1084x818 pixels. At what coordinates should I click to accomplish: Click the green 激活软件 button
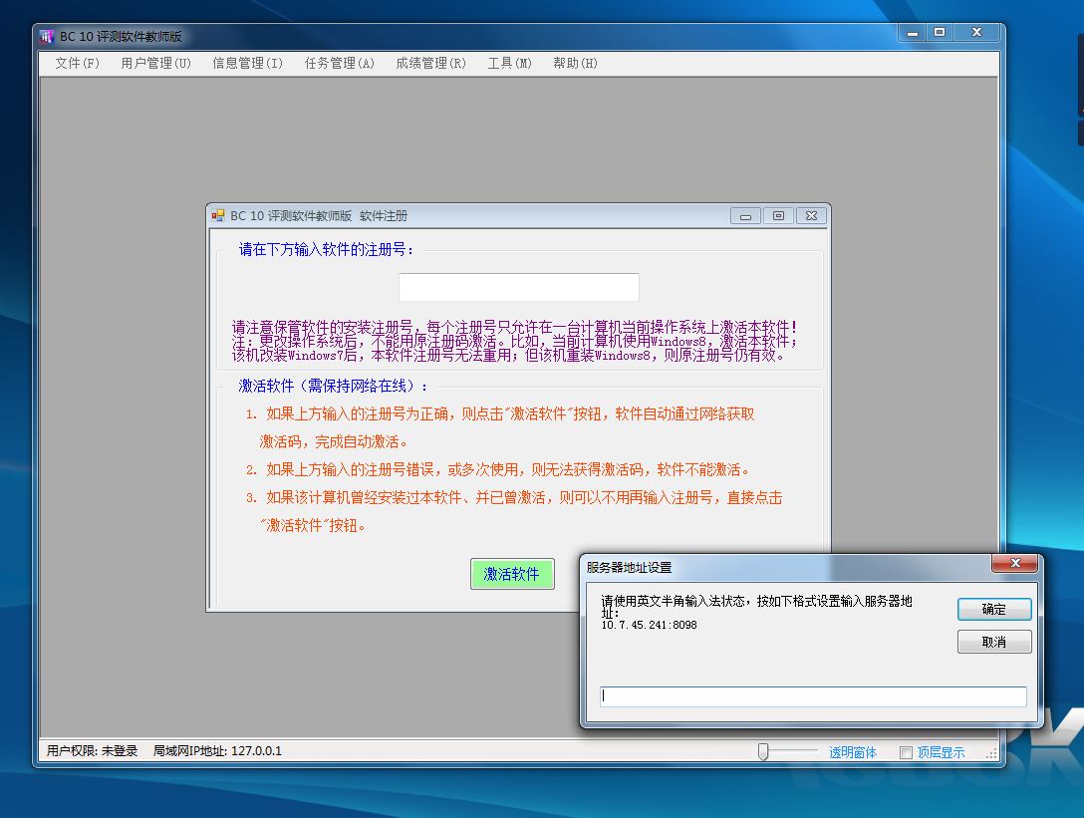(512, 574)
